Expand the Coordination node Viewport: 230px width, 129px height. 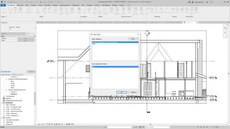click(x=4, y=96)
